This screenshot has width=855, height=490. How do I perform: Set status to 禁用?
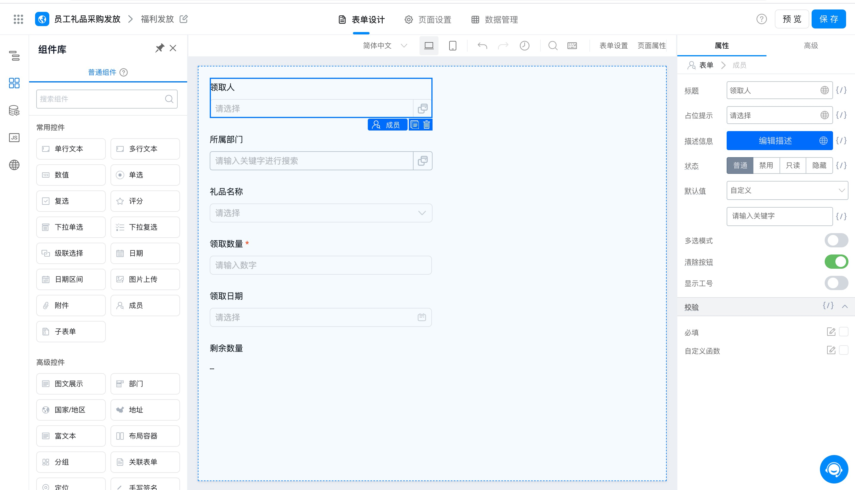pyautogui.click(x=766, y=166)
